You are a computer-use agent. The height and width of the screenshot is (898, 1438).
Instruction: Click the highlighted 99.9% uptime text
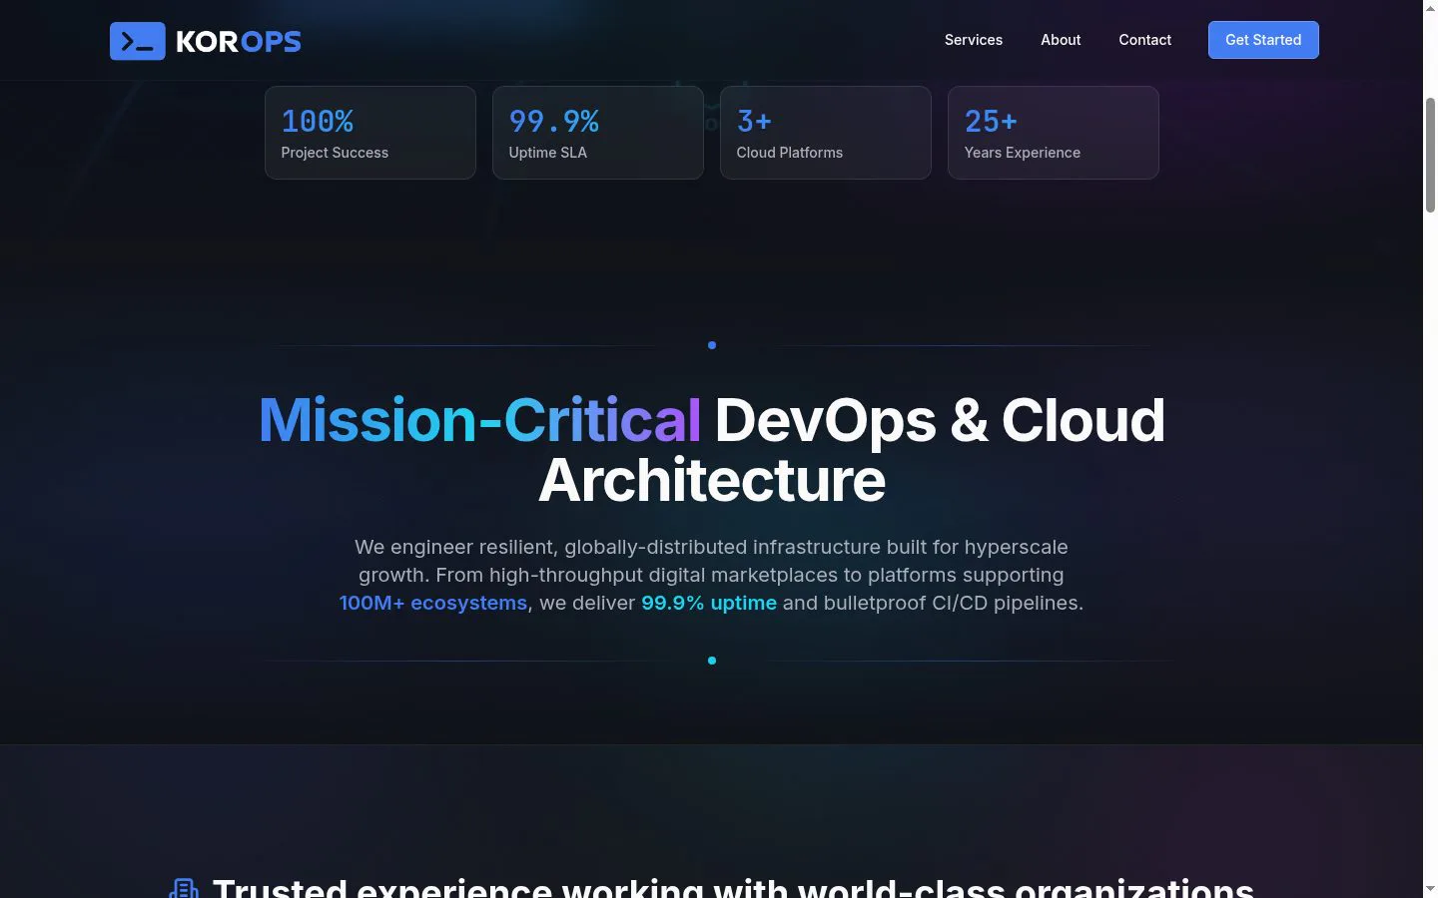(x=709, y=603)
